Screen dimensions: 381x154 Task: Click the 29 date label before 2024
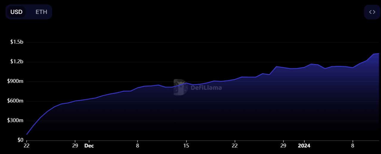(x=283, y=146)
